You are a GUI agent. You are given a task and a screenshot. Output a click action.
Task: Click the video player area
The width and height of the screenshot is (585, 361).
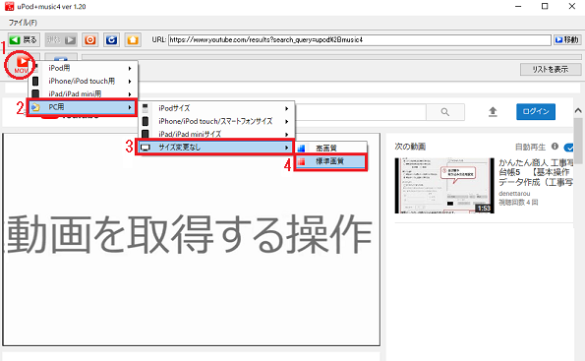point(192,239)
